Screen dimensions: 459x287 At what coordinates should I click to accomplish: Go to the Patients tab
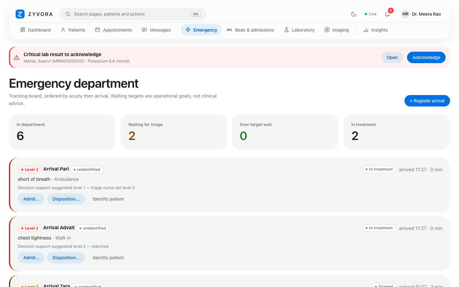(x=73, y=30)
